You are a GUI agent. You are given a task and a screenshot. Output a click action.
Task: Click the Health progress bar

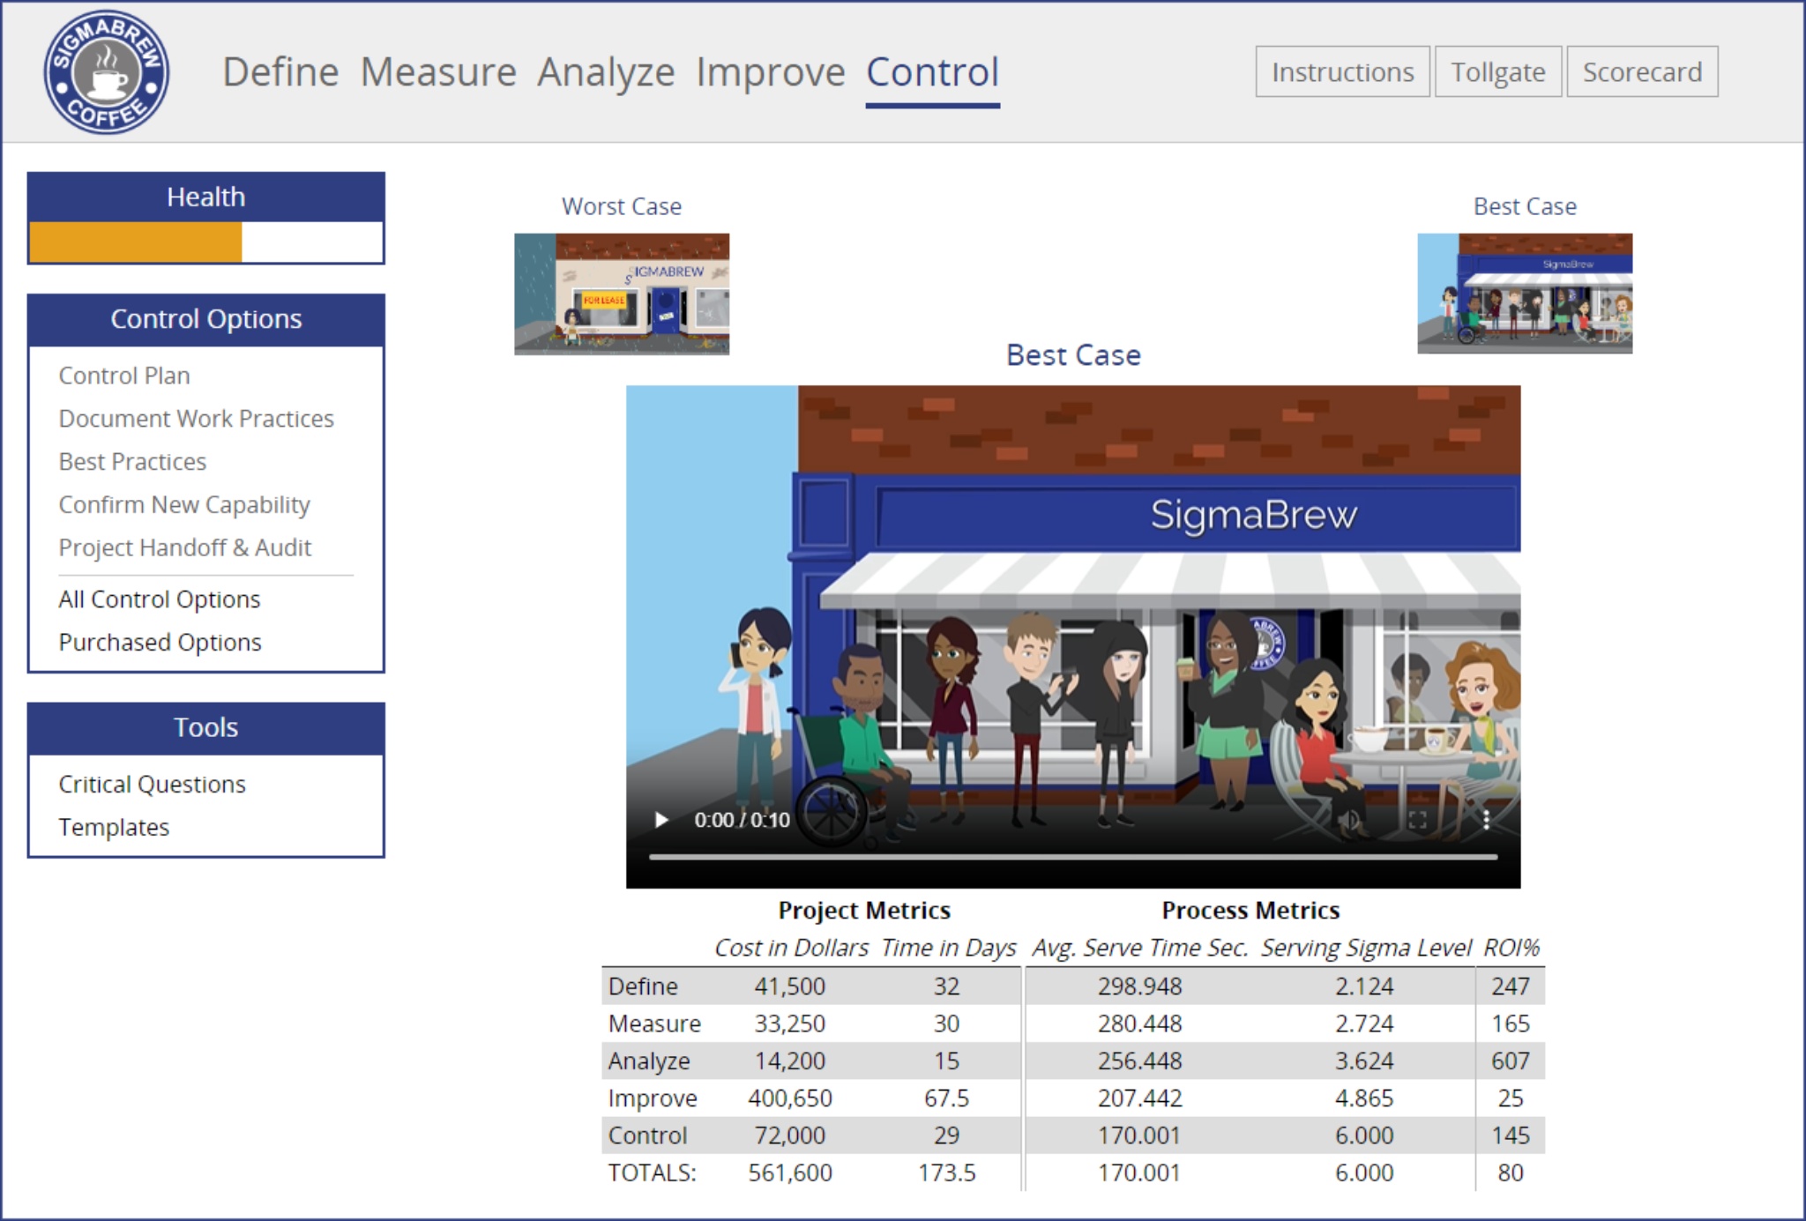pos(205,242)
